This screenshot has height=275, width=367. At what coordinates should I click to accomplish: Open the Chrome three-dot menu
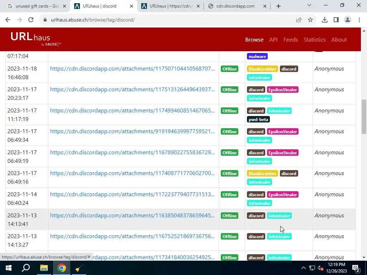pos(359,20)
